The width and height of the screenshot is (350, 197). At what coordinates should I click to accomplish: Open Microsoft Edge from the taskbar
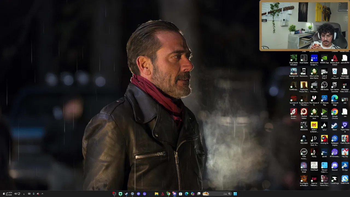(x=186, y=194)
